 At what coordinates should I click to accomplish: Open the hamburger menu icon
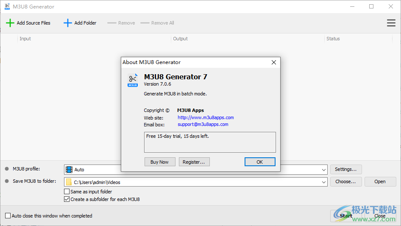391,23
